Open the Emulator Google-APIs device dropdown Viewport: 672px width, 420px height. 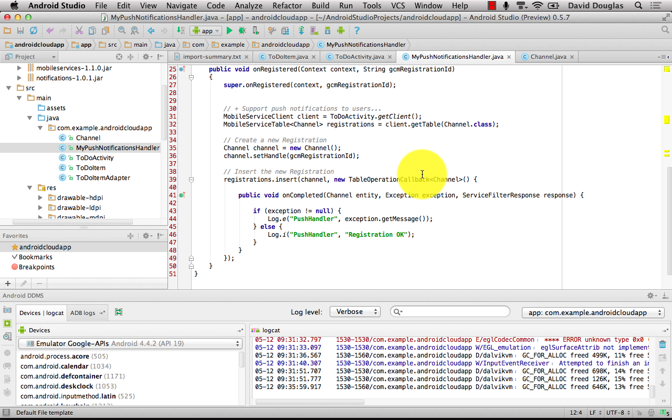pos(130,343)
